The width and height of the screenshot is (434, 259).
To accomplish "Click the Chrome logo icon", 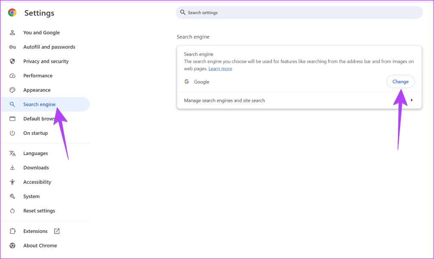I will 12,13.
